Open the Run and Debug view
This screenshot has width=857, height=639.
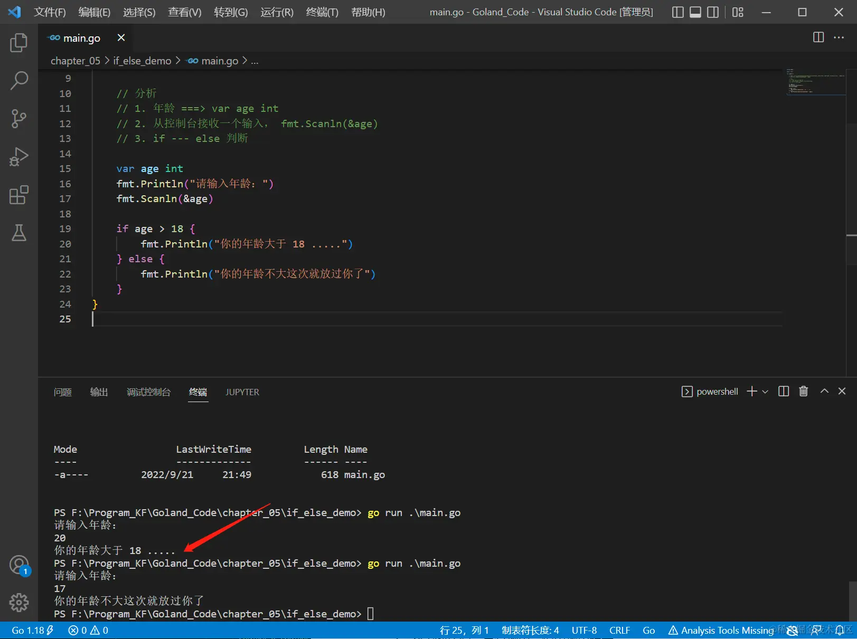click(19, 157)
